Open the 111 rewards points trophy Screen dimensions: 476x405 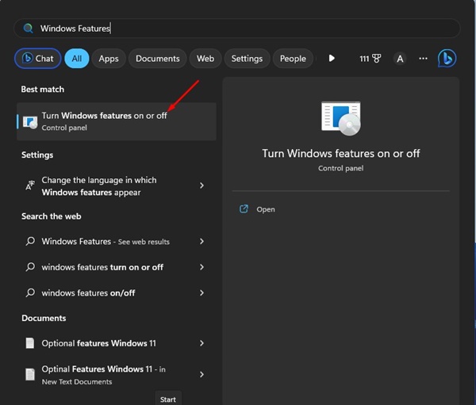pos(370,59)
